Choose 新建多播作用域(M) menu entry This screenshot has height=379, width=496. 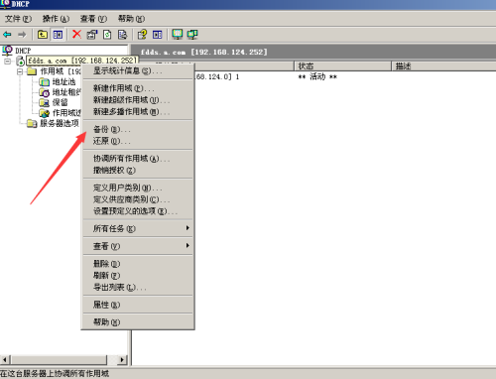tap(138, 112)
